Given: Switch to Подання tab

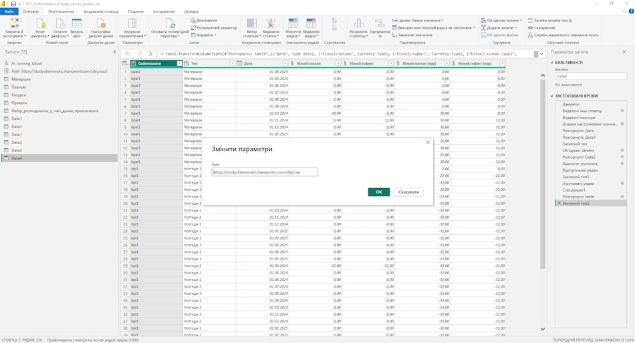Looking at the screenshot, I should (x=136, y=11).
